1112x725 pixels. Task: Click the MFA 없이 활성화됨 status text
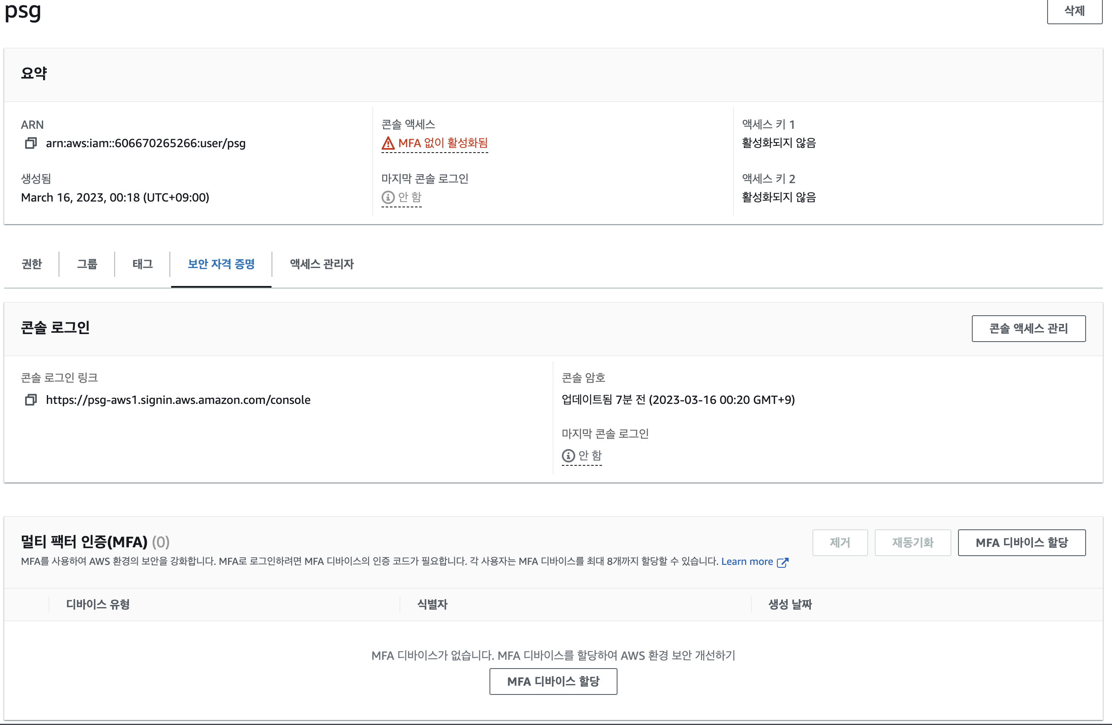(443, 143)
